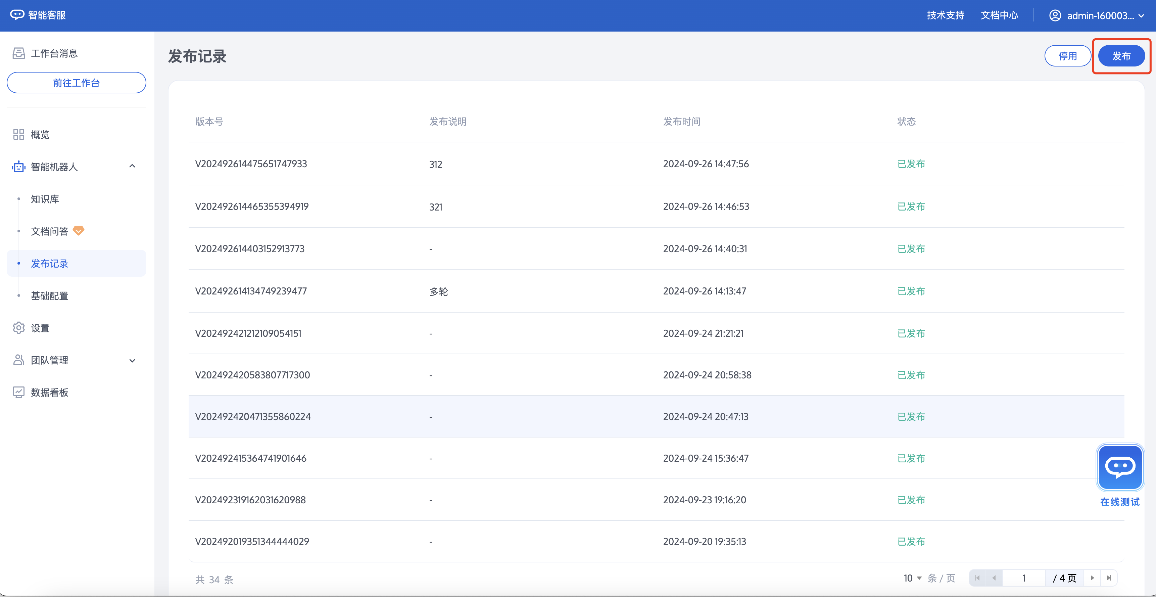Click the admin user avatar icon
The height and width of the screenshot is (597, 1156).
coord(1055,15)
